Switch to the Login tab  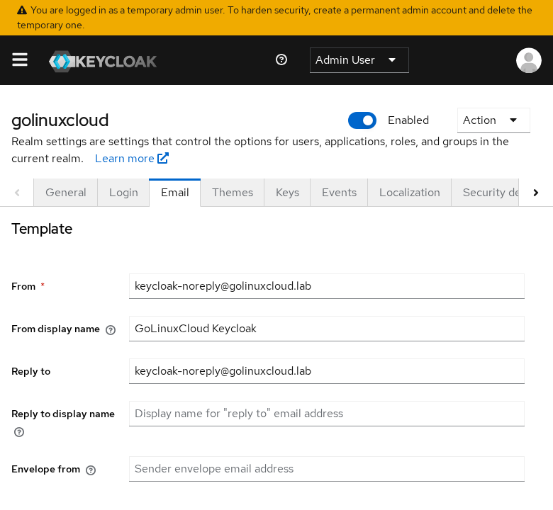click(123, 193)
